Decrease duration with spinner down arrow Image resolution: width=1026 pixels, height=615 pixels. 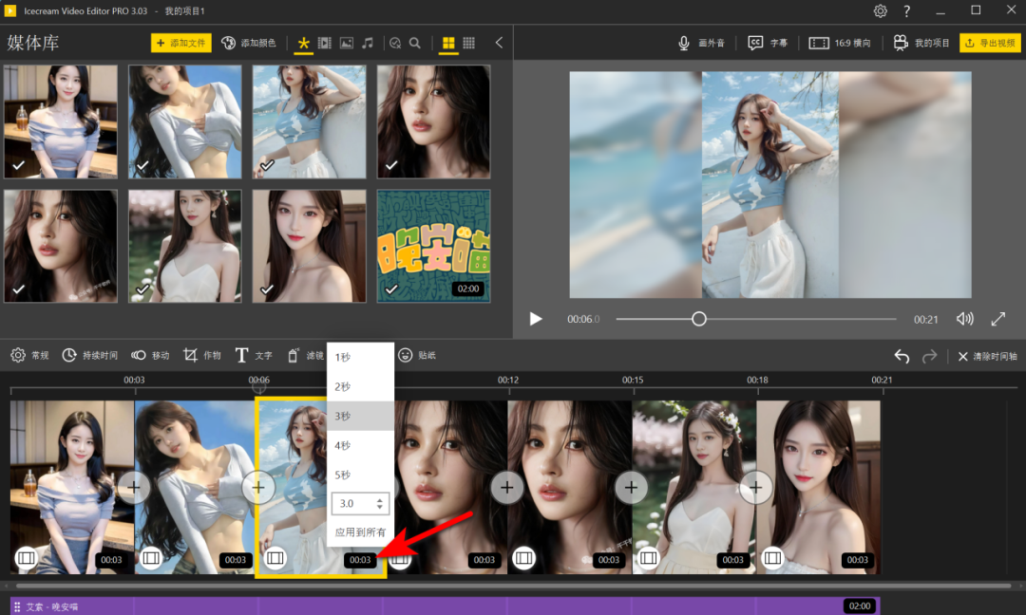click(379, 507)
